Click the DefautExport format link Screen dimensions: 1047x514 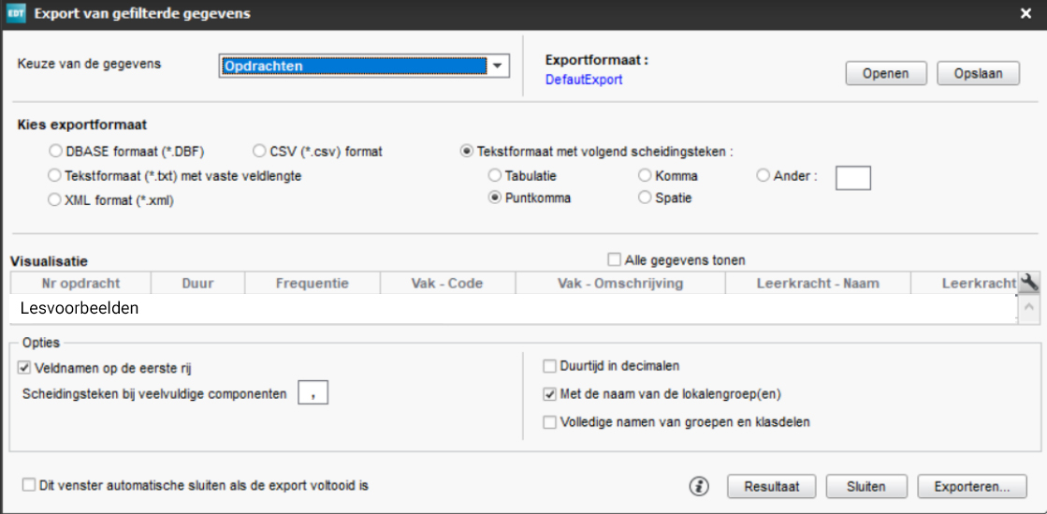pos(584,81)
